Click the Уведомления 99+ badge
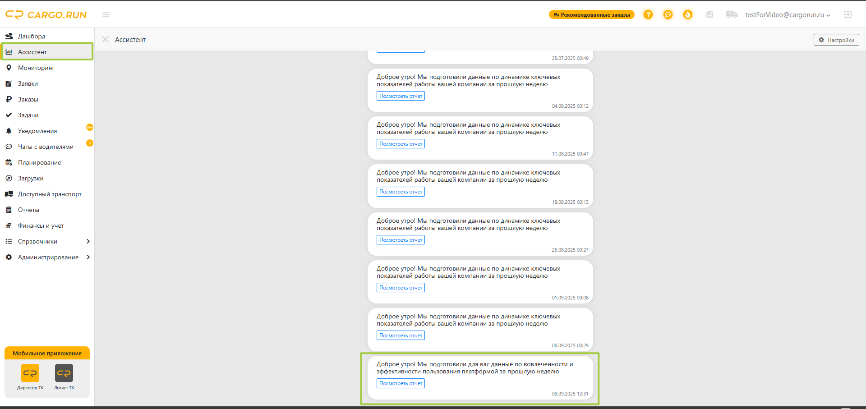 [90, 127]
